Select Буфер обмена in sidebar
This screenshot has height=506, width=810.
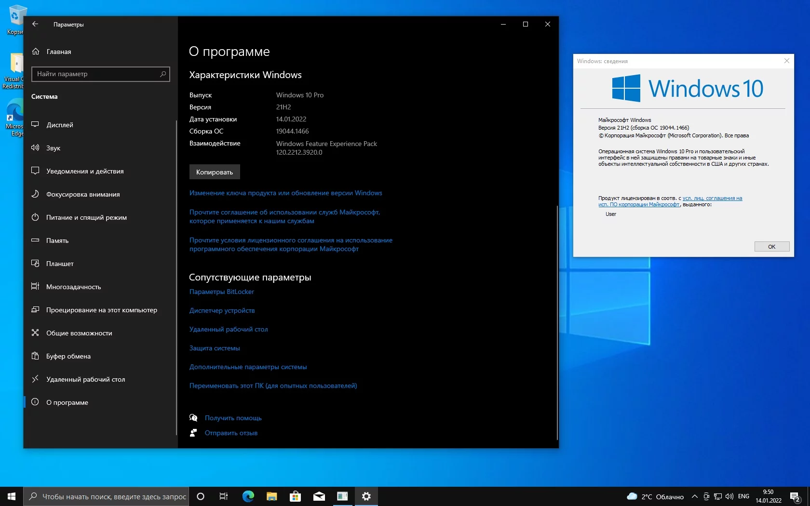click(x=68, y=356)
